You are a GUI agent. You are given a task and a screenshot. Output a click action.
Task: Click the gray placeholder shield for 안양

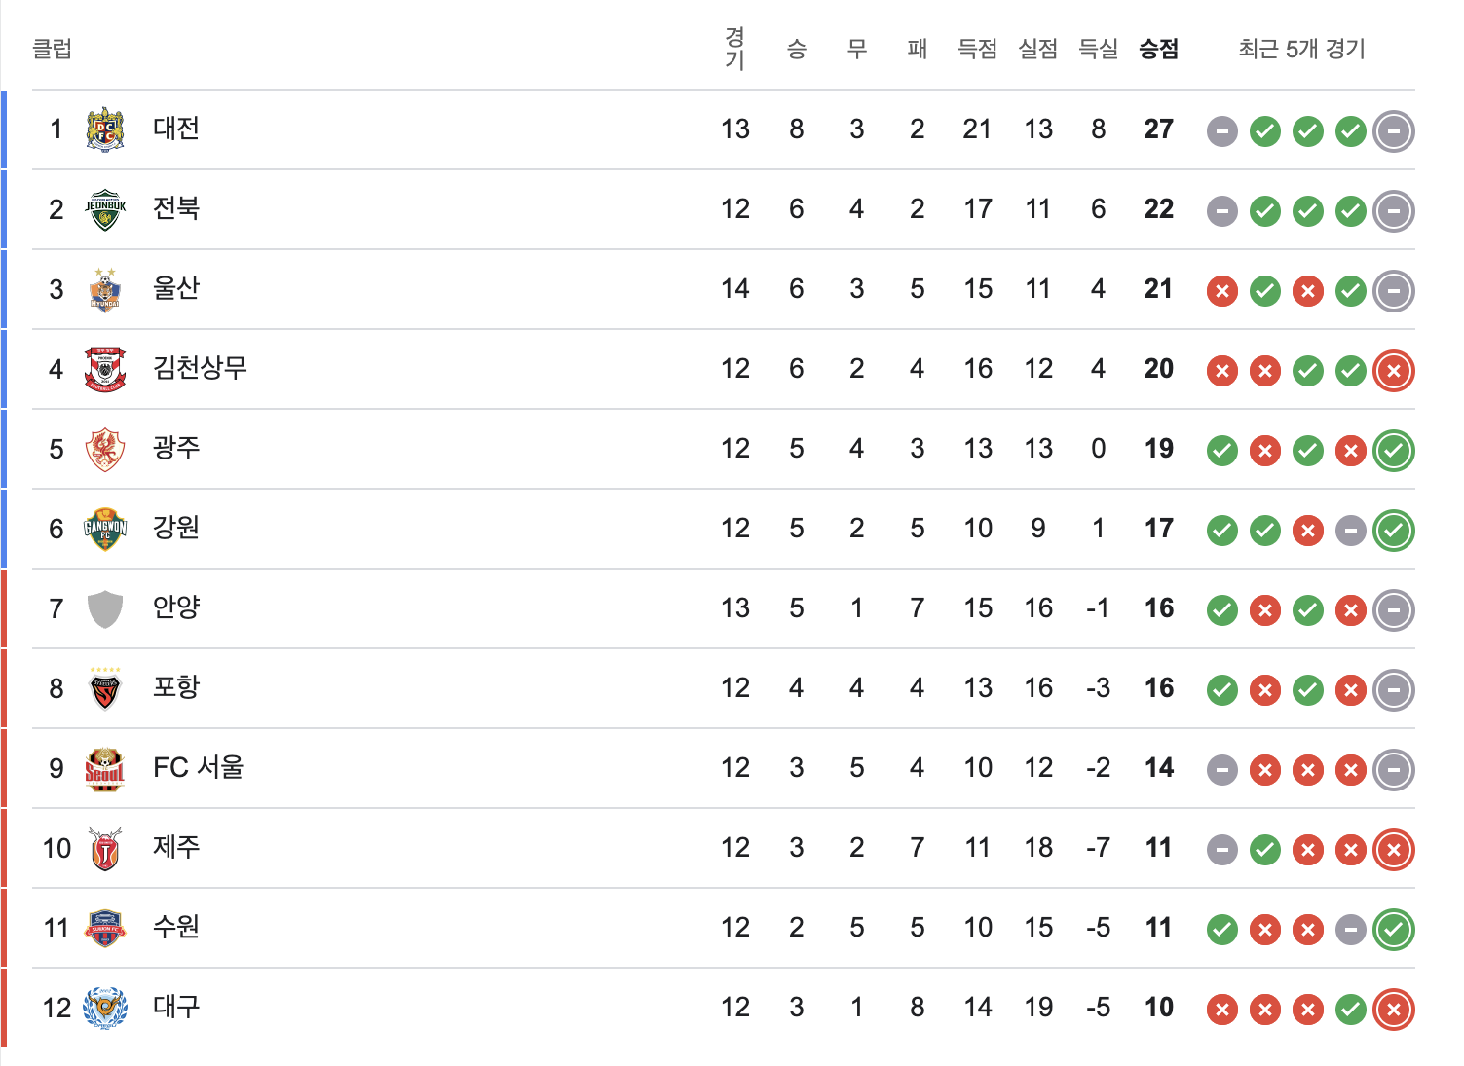(105, 608)
